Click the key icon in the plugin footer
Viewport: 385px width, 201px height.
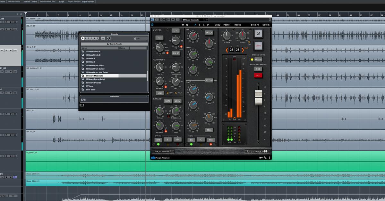tap(261, 157)
